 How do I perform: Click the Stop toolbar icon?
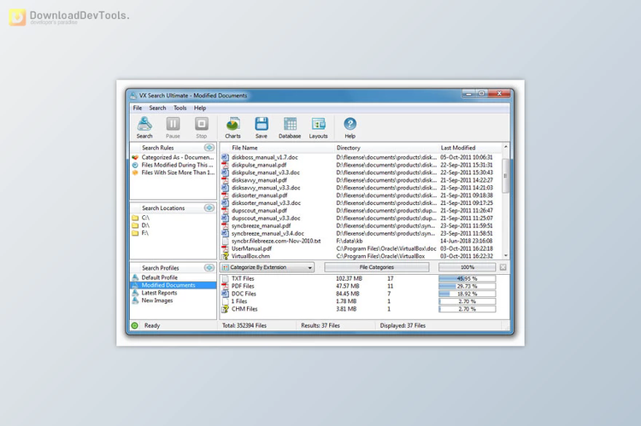201,127
